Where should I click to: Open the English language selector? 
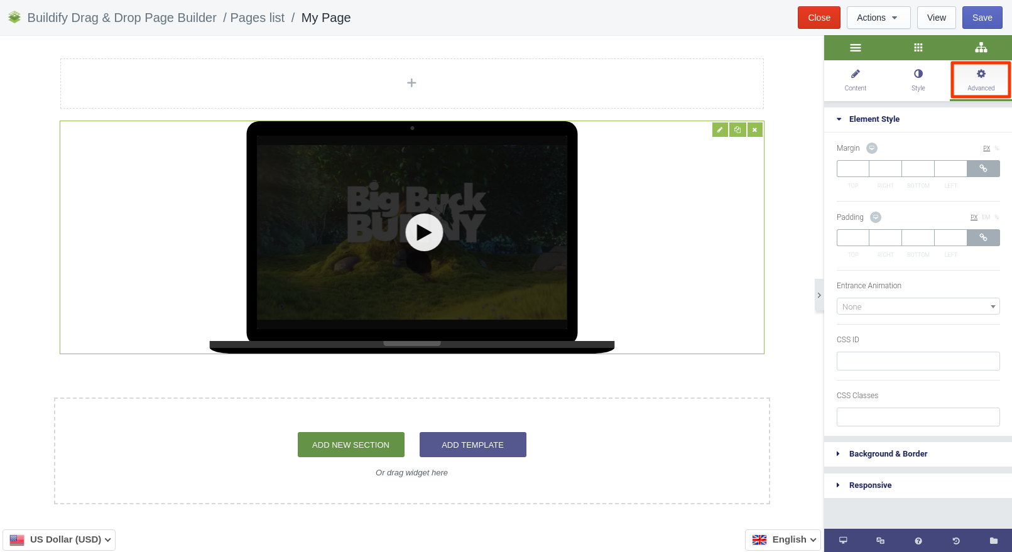click(783, 539)
